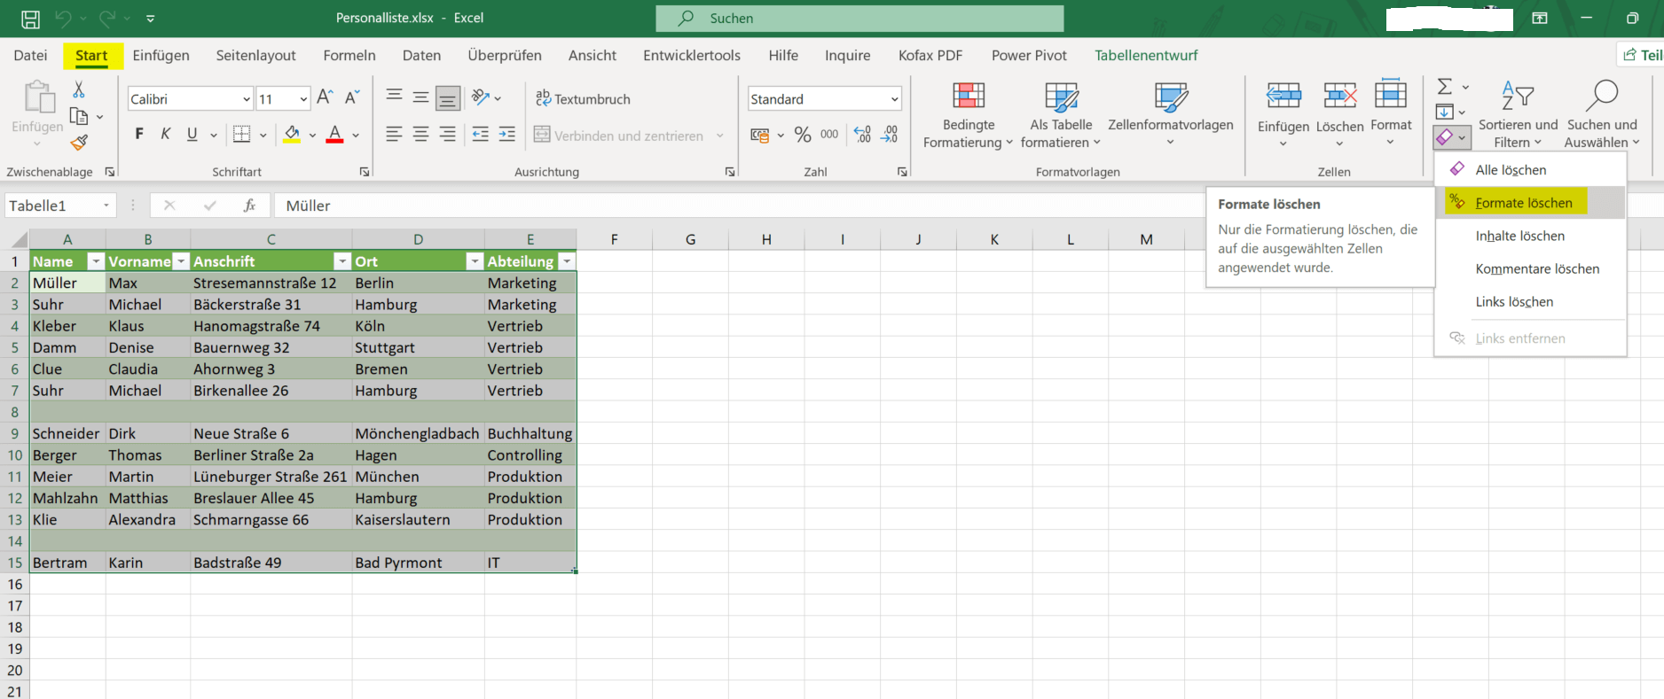Click the Format button in Zellen

1391,114
